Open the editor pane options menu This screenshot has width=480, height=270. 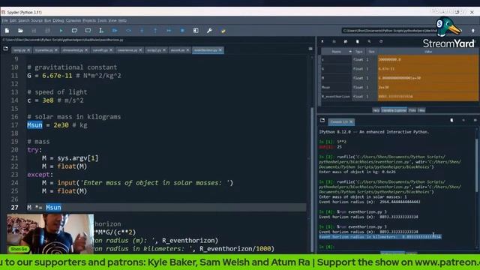tap(310, 49)
